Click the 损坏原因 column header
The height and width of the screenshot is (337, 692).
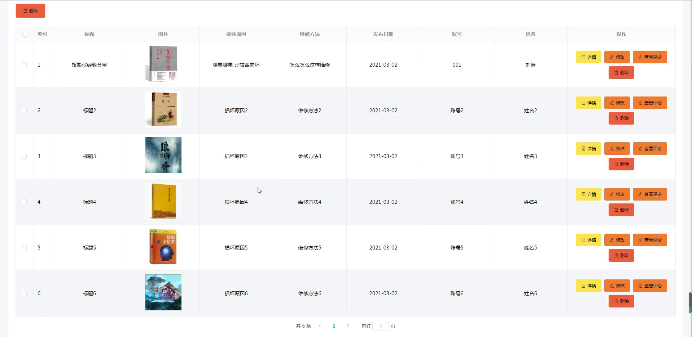(236, 34)
